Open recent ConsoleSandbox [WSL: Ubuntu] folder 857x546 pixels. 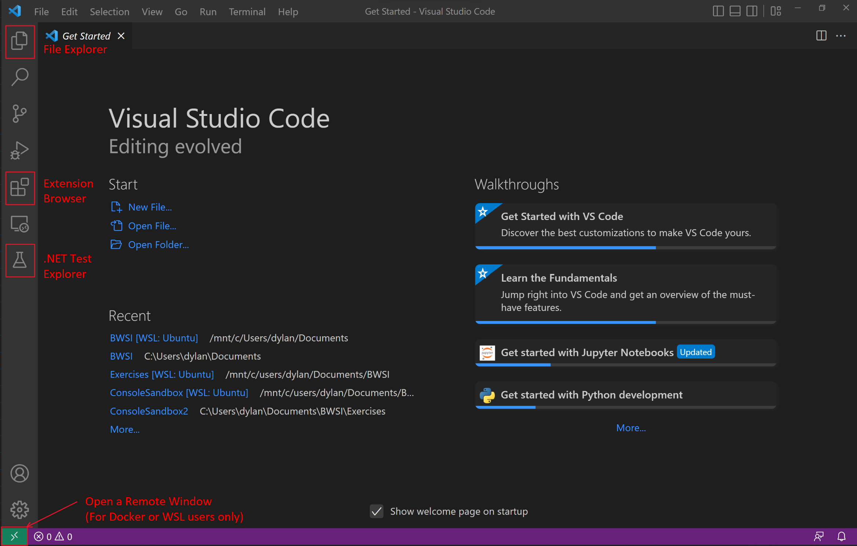pos(179,393)
